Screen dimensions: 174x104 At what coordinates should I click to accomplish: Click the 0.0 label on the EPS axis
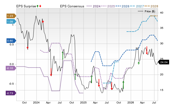click(x=11, y=64)
